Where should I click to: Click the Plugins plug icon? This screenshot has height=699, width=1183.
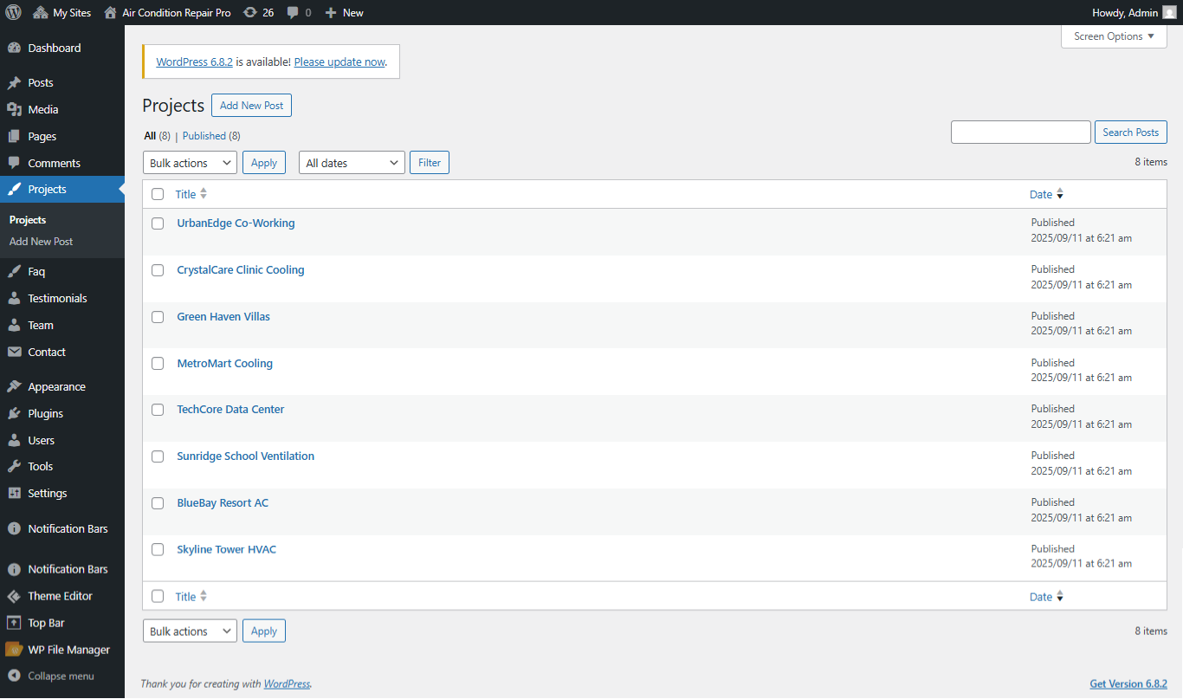14,413
